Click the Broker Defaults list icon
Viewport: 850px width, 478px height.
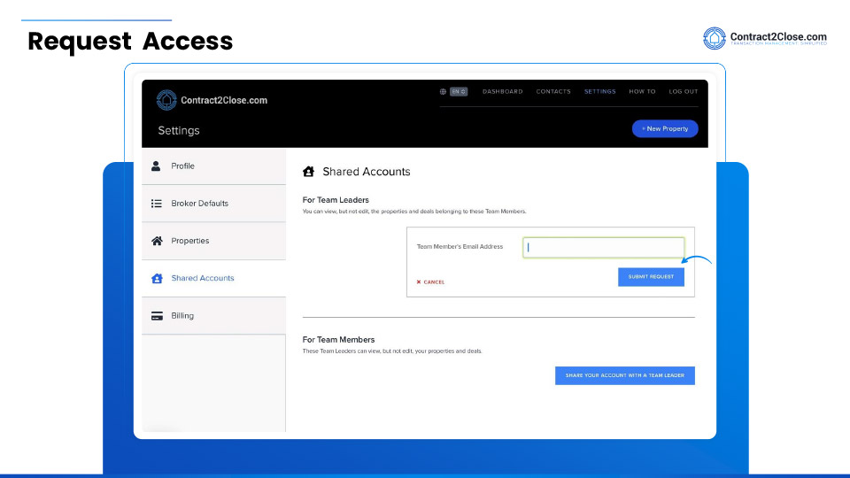pyautogui.click(x=157, y=204)
